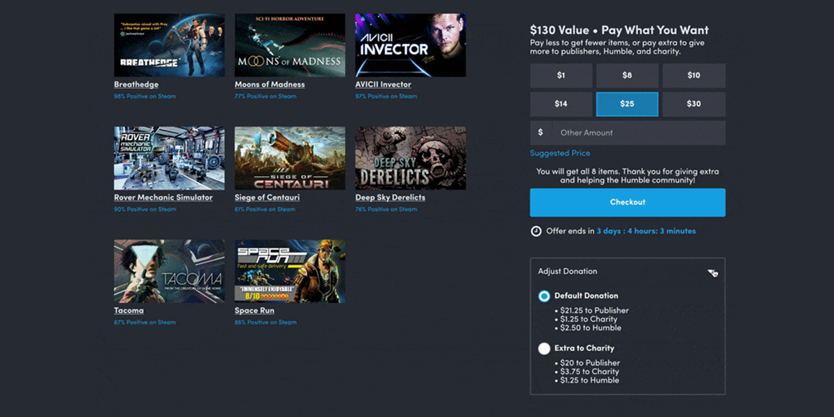Open the Rover Mechanic Simulator thumbnail
Screen dimensions: 834x417
point(170,158)
